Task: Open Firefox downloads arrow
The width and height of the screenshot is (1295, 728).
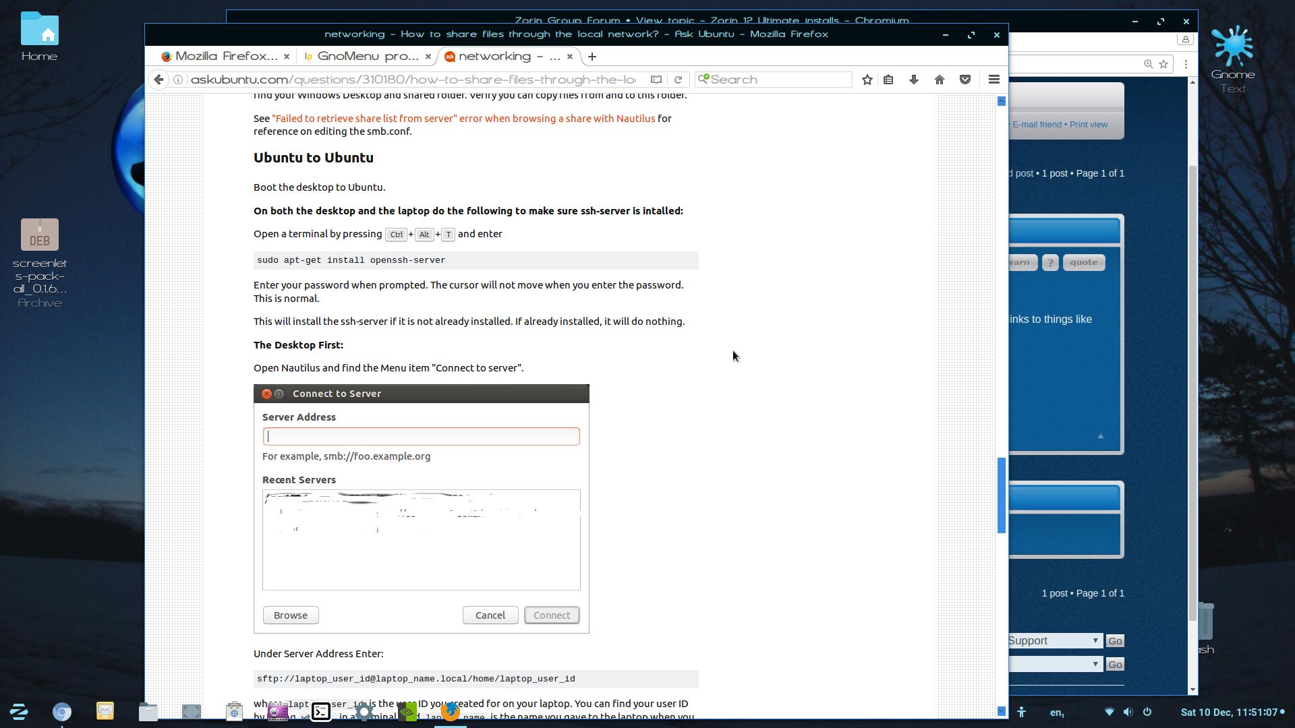Action: (x=914, y=80)
